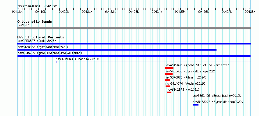
Task: Select the esv2758877 blue variant bar
Action: (x=134, y=44)
